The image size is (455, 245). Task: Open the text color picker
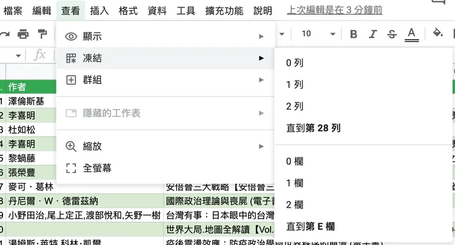pos(411,34)
